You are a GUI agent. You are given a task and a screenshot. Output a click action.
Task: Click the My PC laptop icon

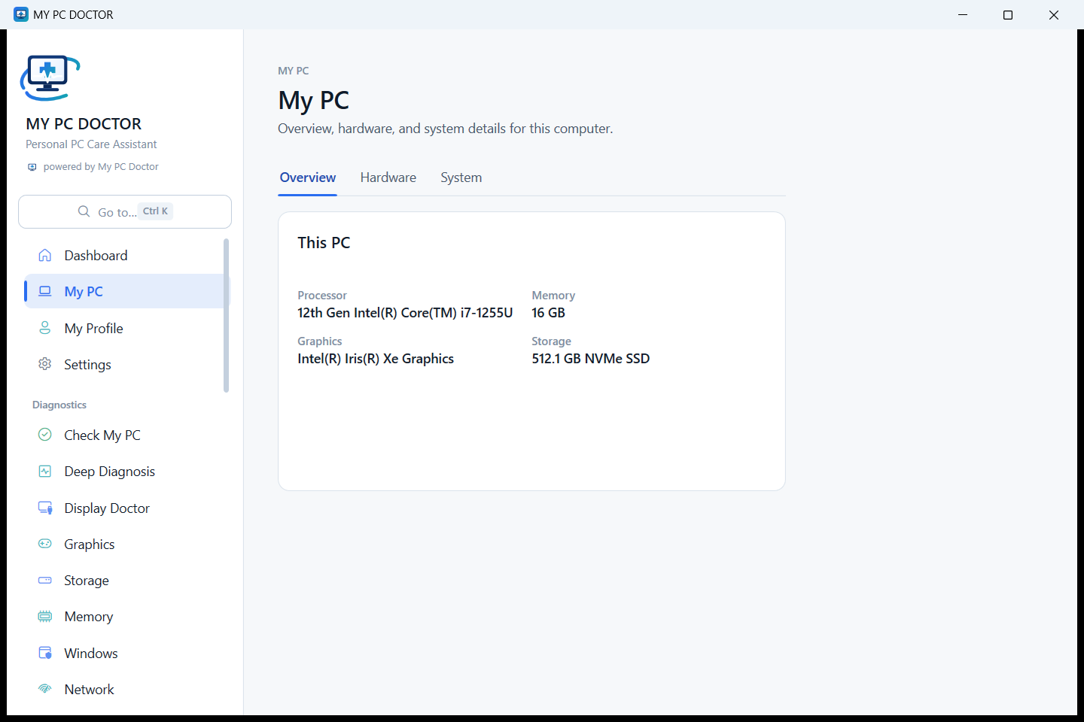pyautogui.click(x=45, y=291)
